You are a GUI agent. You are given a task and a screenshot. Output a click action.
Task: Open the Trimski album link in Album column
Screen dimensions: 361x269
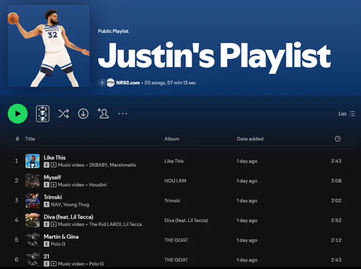[x=172, y=201]
